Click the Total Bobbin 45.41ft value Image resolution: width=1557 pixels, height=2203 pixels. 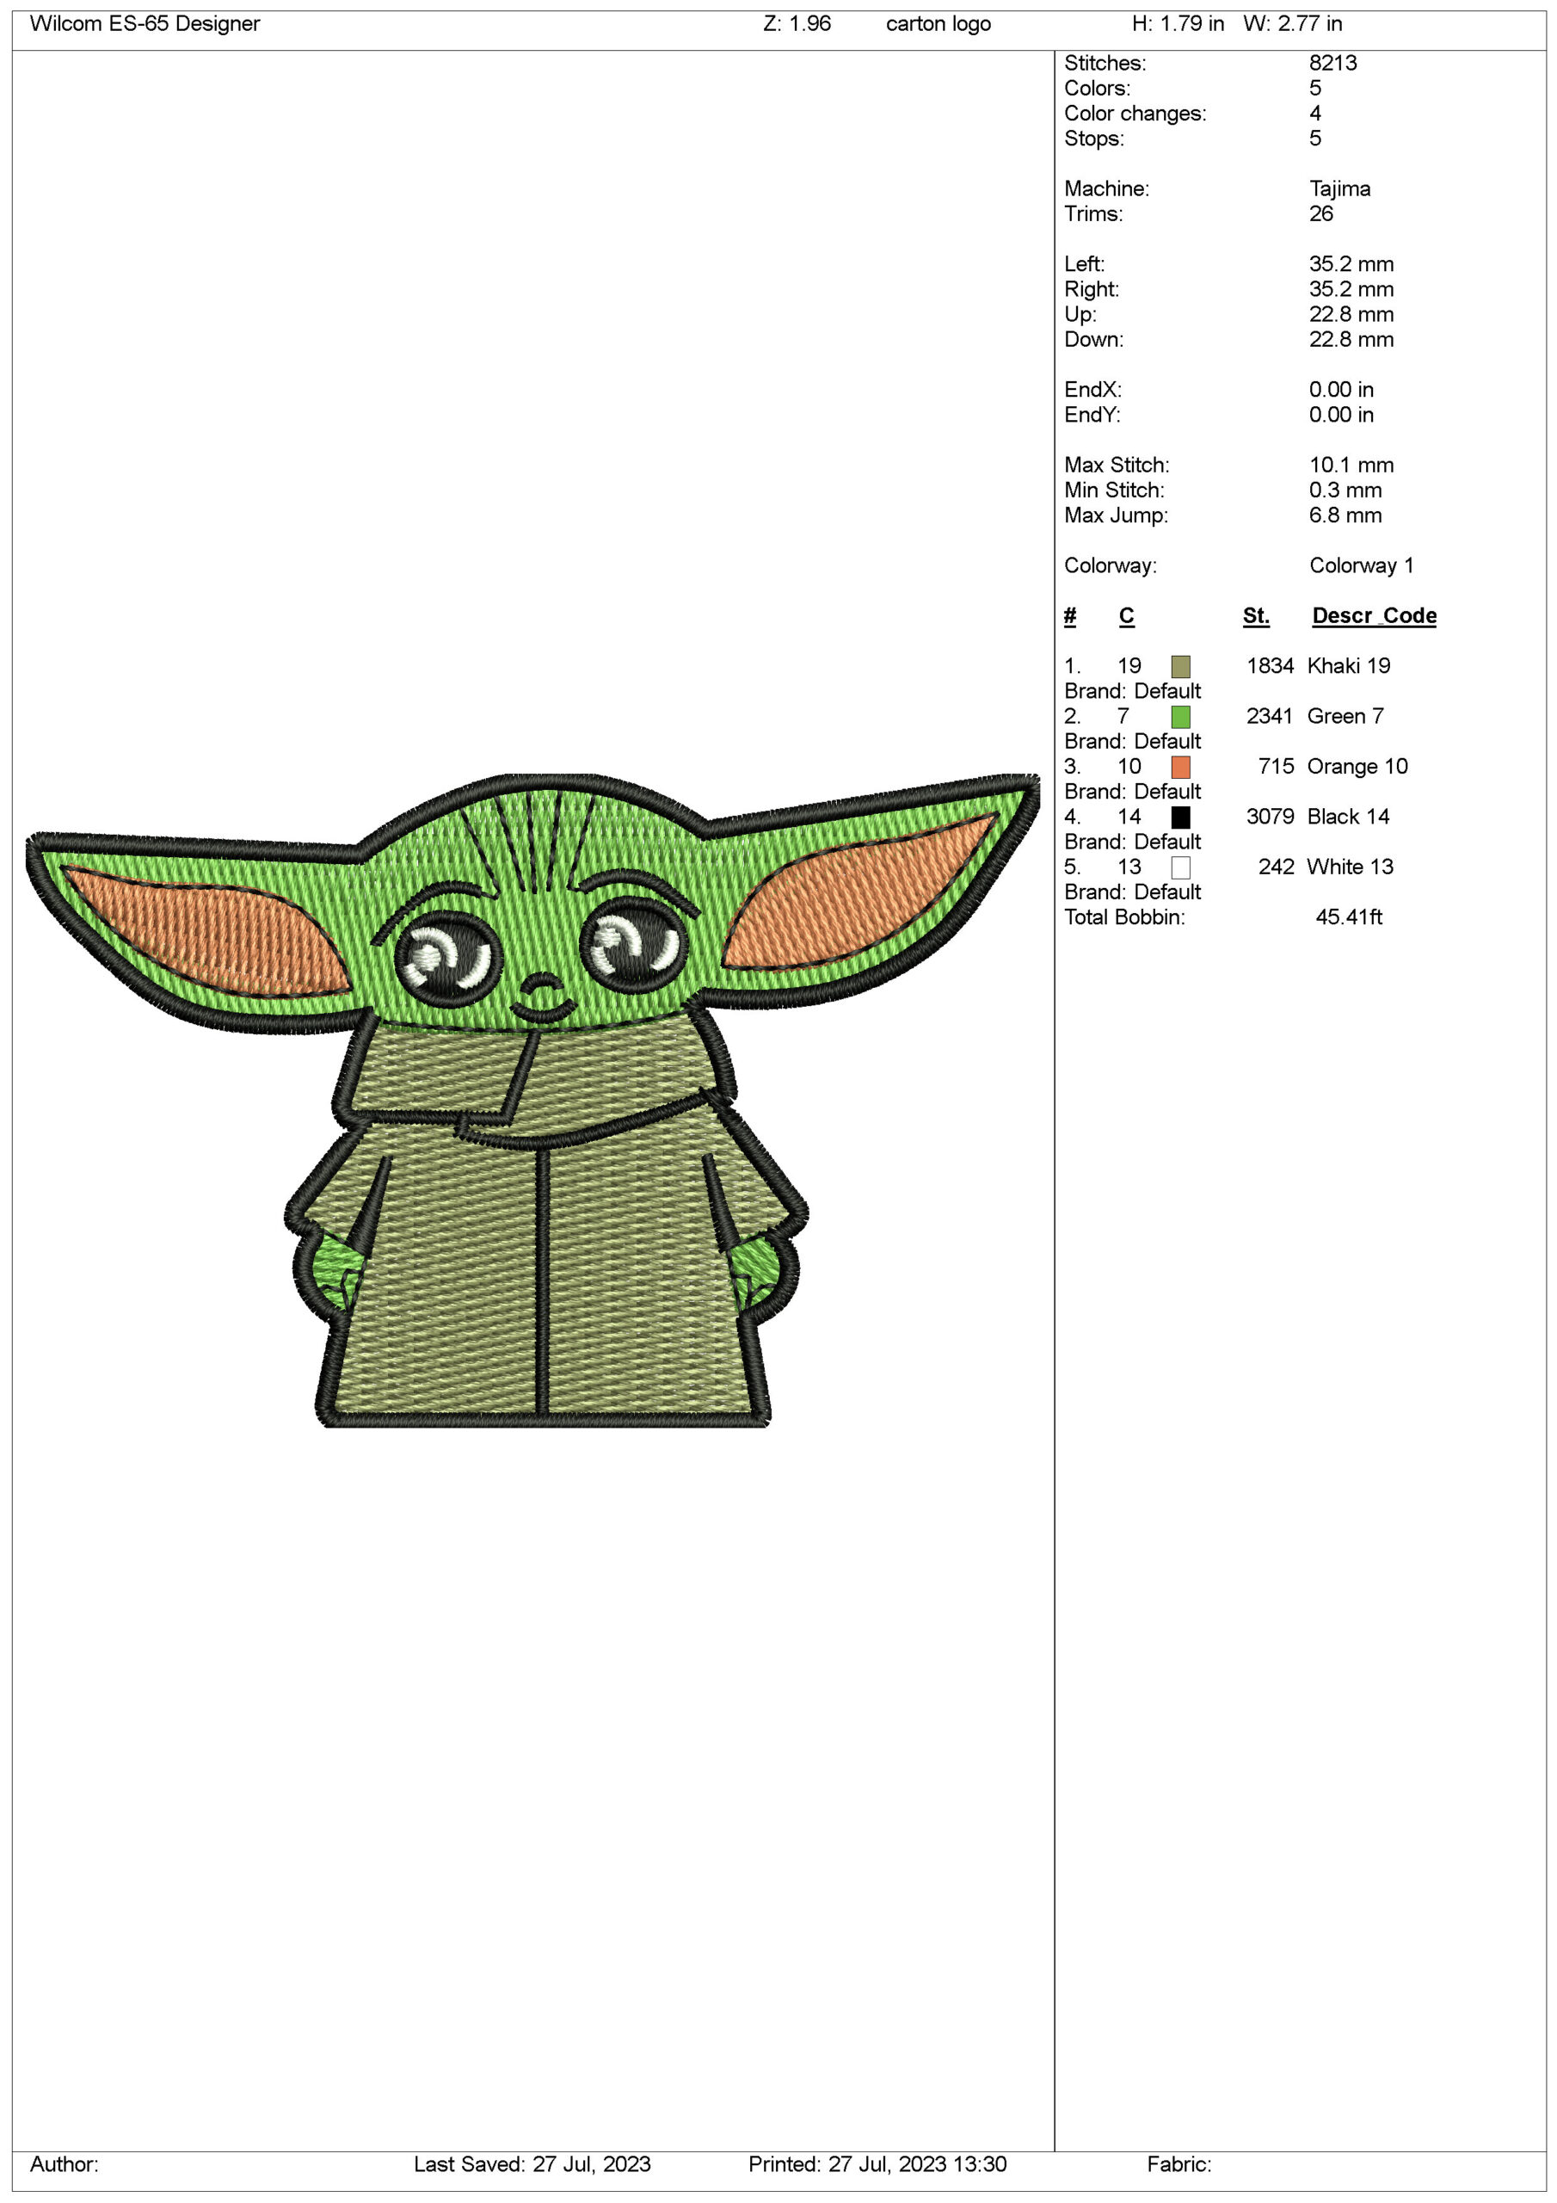pos(1348,917)
